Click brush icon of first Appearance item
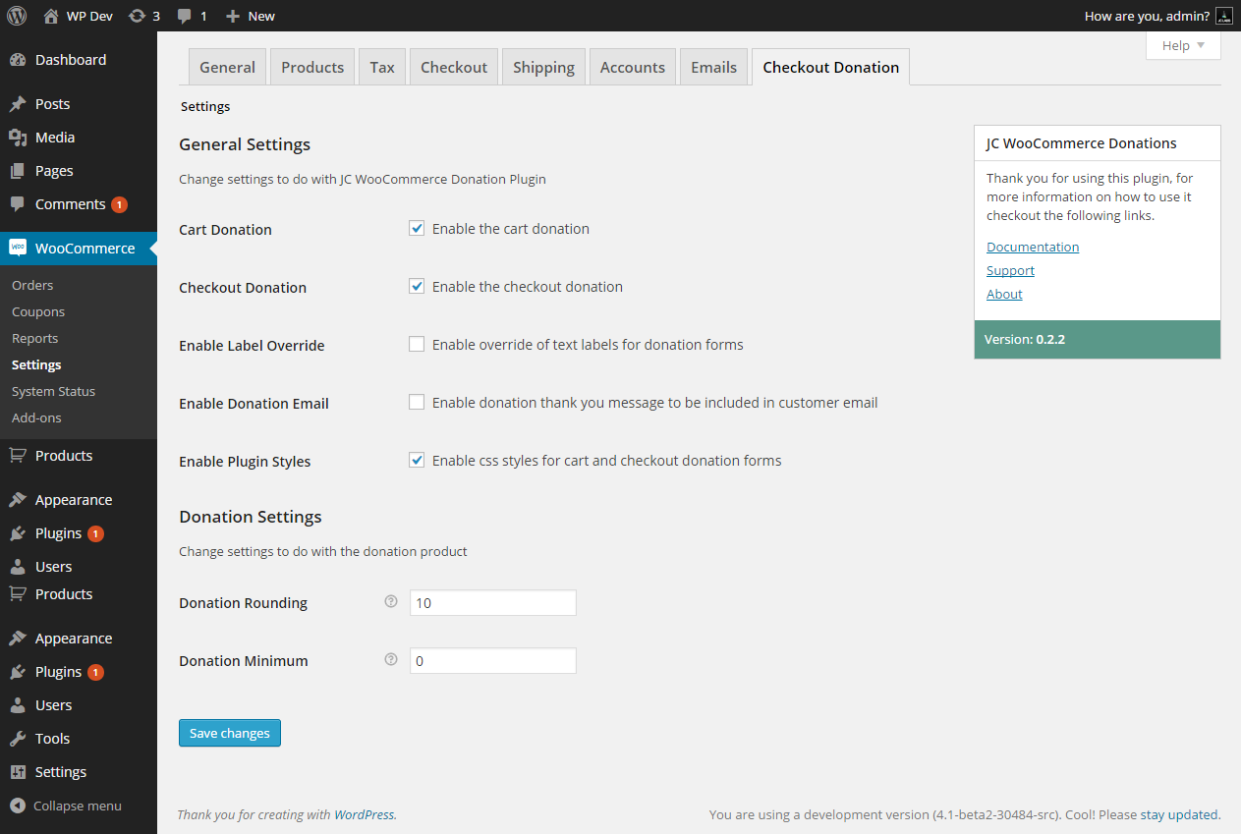1241x834 pixels. click(18, 500)
